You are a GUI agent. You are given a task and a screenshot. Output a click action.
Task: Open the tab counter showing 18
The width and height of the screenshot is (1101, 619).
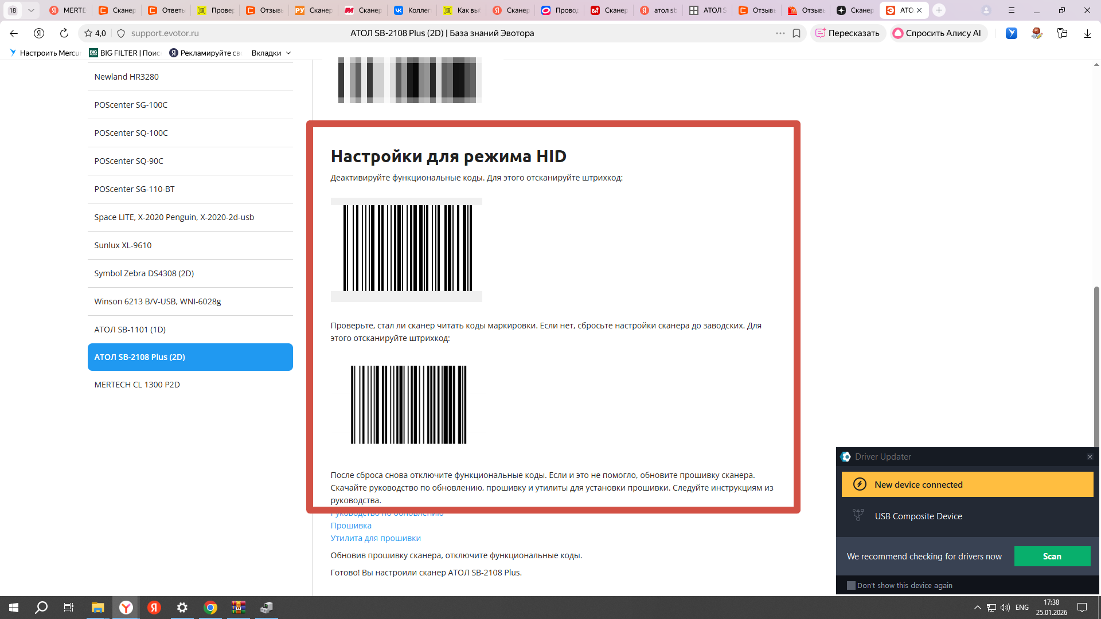click(13, 10)
